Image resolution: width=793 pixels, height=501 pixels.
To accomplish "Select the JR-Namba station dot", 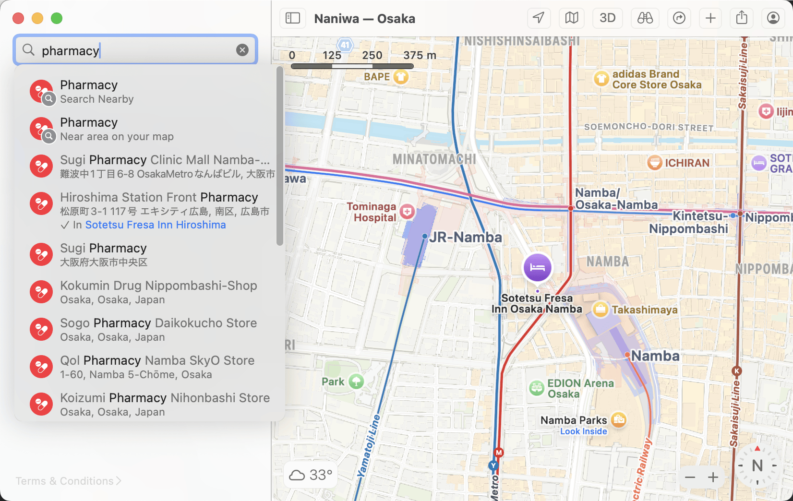I will pyautogui.click(x=425, y=236).
